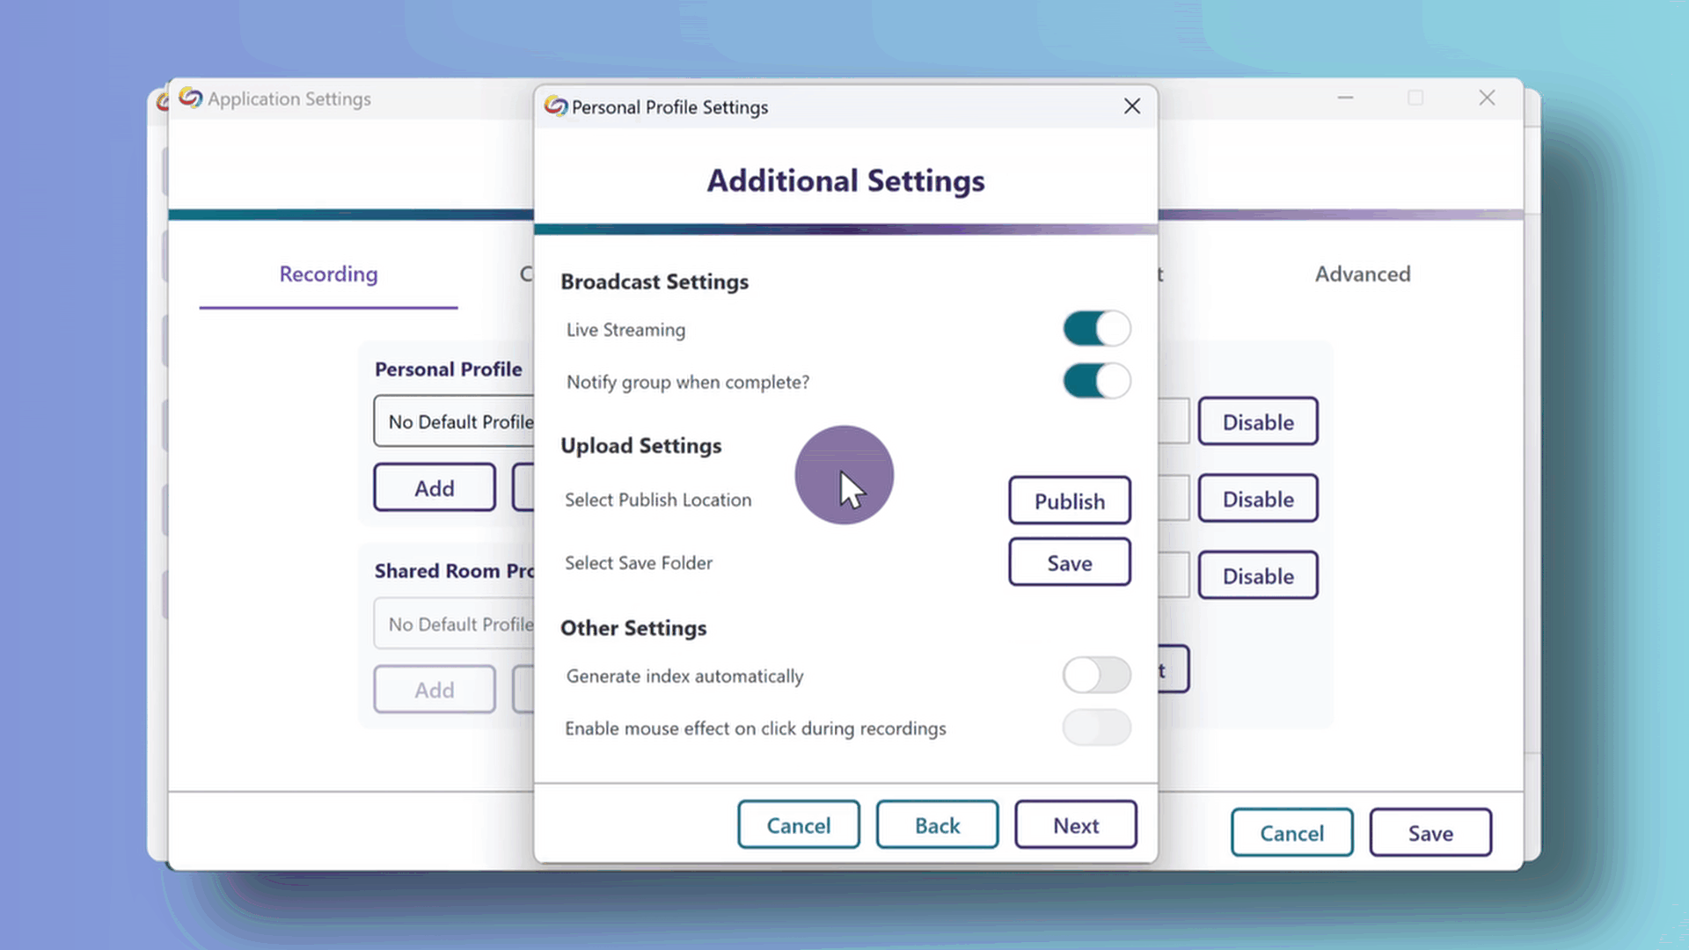This screenshot has height=950, width=1689.
Task: Click the Publish button for publish location
Action: 1069,501
